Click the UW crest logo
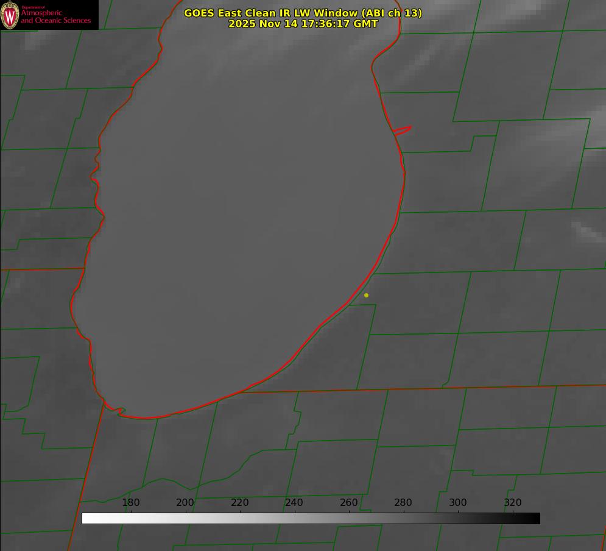Viewport: 606px width, 551px height. [x=10, y=15]
